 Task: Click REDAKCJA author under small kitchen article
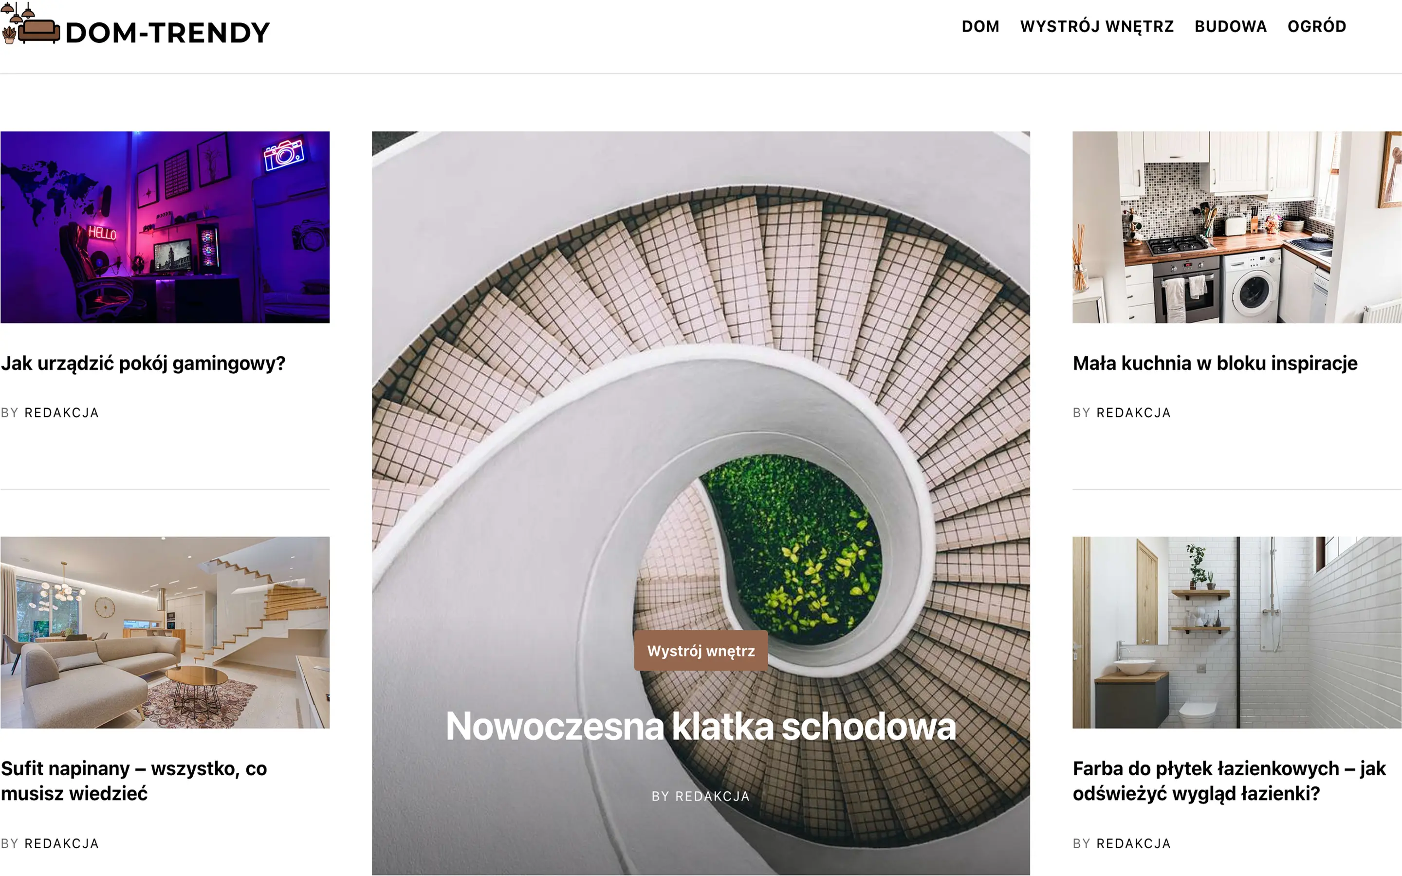[1133, 413]
